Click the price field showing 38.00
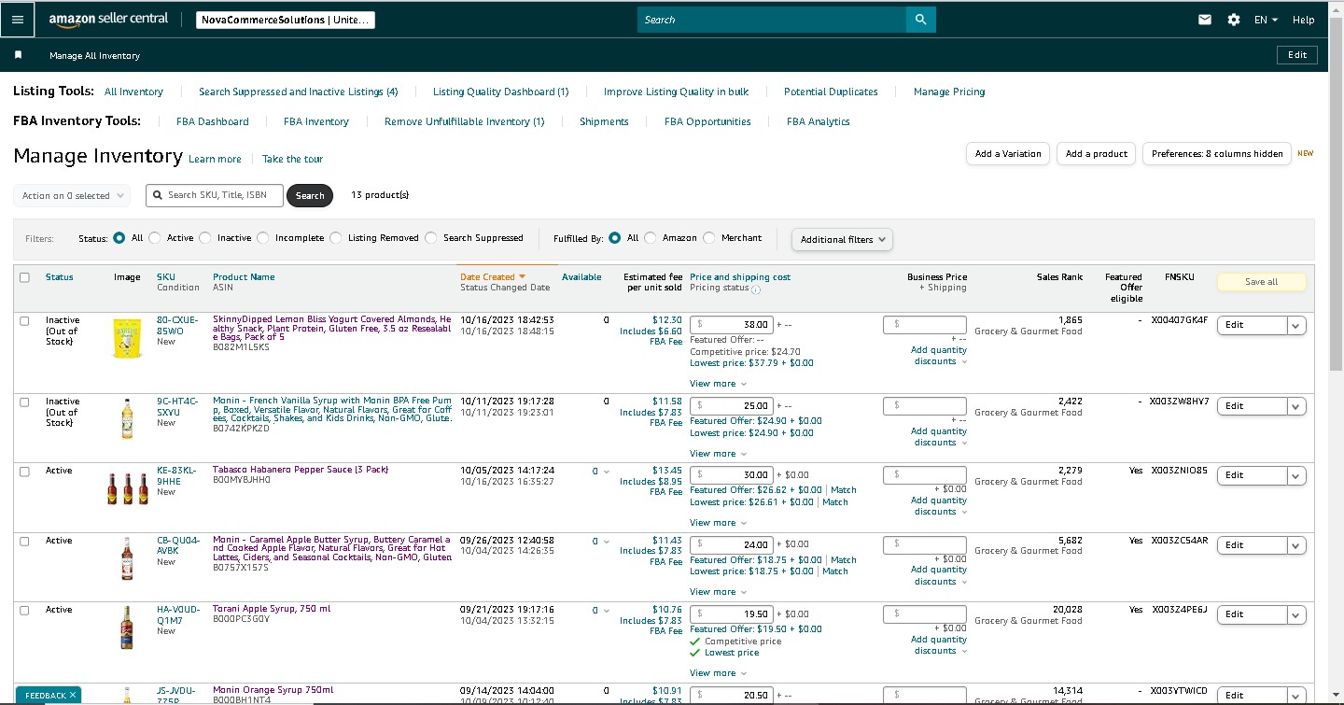This screenshot has width=1344, height=705. [x=732, y=325]
